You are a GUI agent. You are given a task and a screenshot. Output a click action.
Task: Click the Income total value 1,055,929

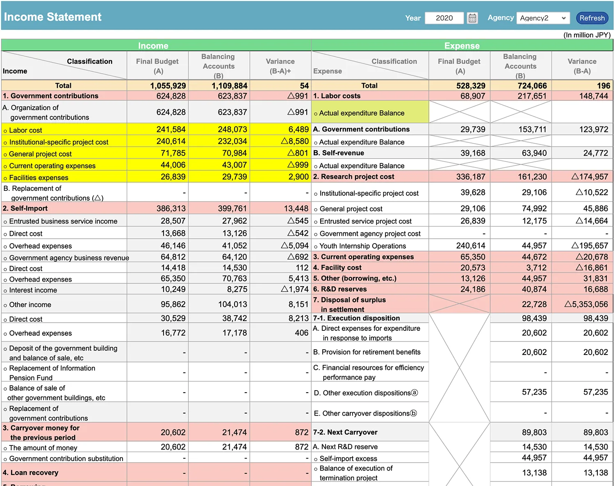click(x=168, y=86)
